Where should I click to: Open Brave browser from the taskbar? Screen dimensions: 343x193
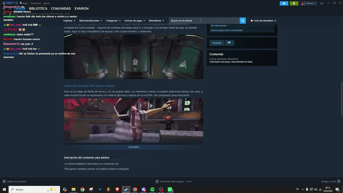(117, 190)
